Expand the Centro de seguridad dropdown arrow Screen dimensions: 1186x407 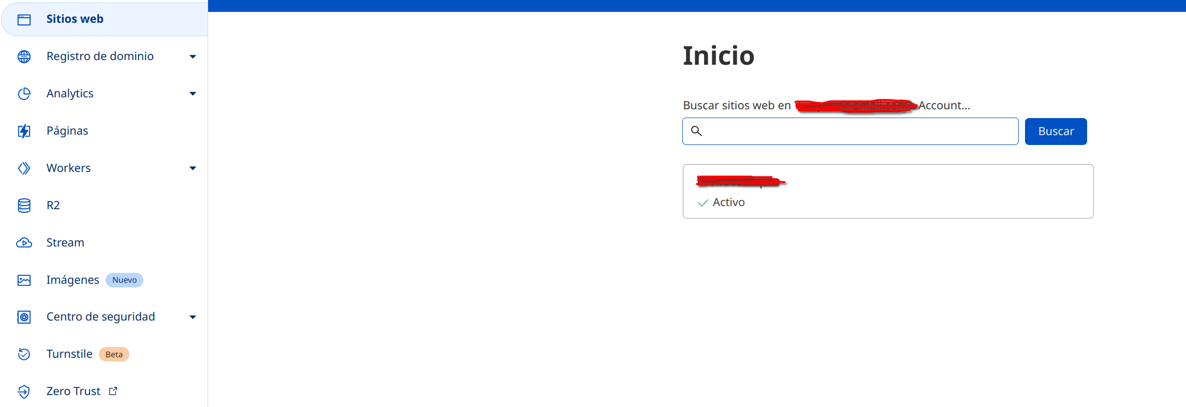[193, 317]
